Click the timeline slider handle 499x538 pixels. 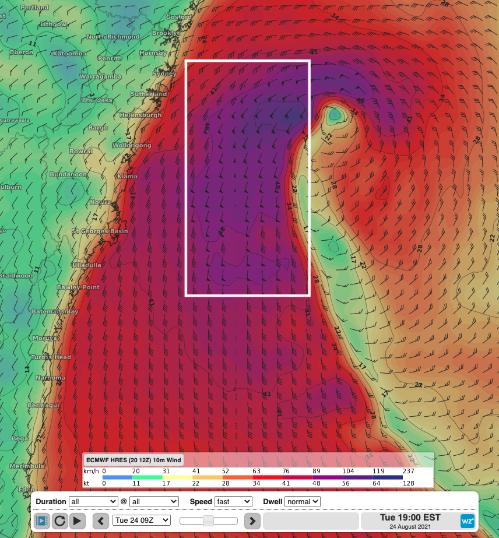point(208,521)
